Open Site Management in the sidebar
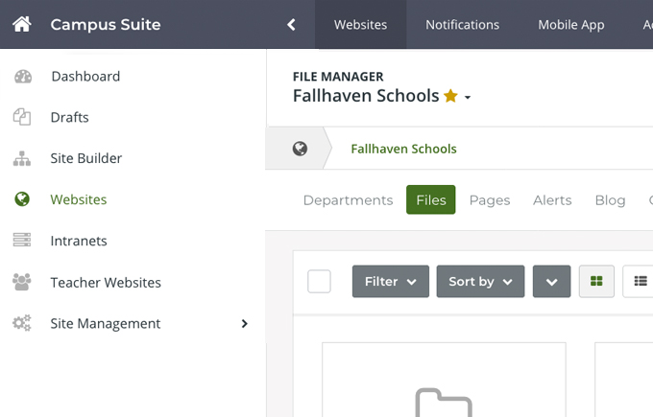The image size is (653, 417). [x=106, y=323]
